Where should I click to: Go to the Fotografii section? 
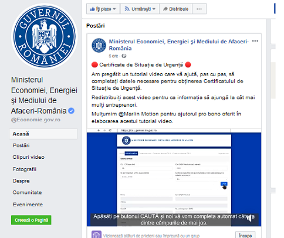pyautogui.click(x=25, y=169)
